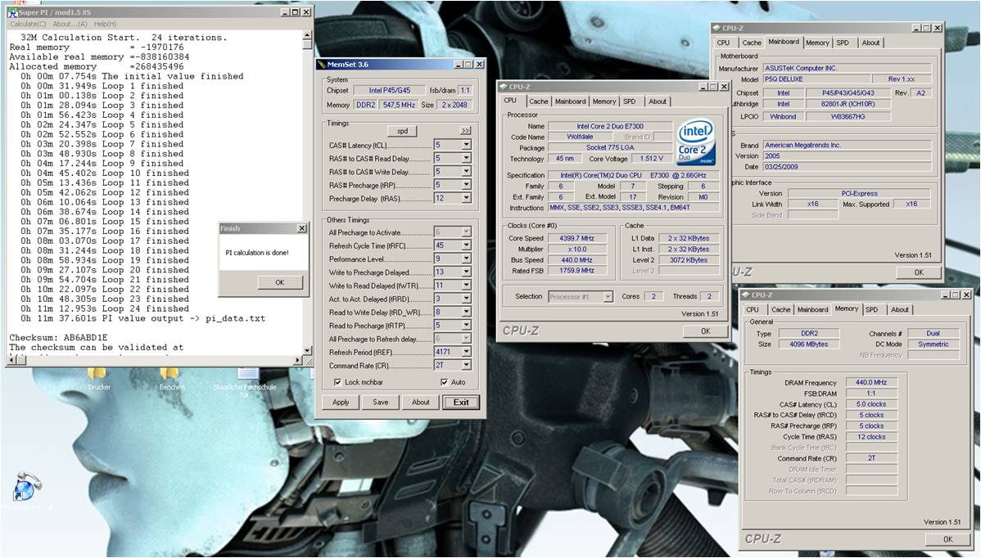Click the Checksum: AB6ABD1E line in Super PI
Viewport: 981px width, 558px height.
coord(59,337)
